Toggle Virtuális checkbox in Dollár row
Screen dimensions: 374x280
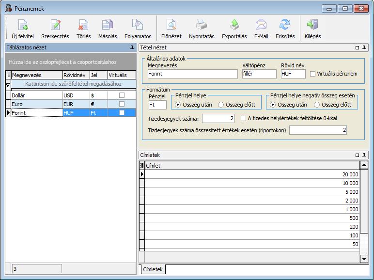pos(122,95)
